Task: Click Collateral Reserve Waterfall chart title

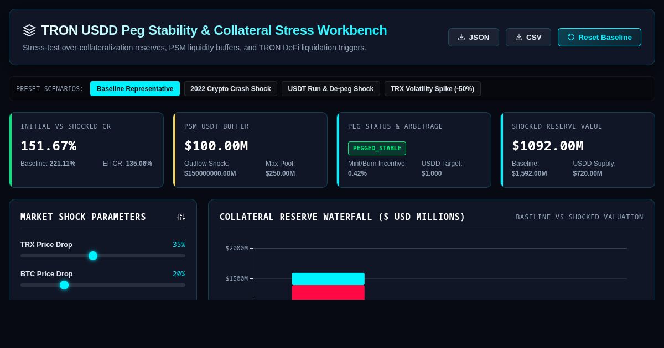Action: (343, 217)
